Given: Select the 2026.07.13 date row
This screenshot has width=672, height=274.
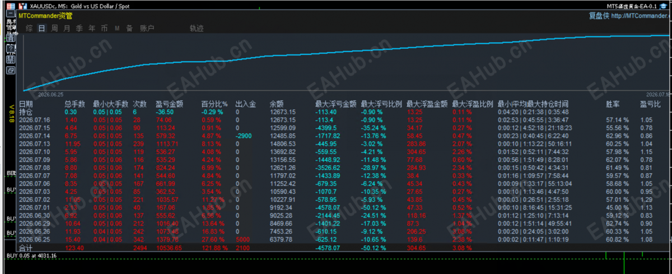Looking at the screenshot, I should 34,143.
